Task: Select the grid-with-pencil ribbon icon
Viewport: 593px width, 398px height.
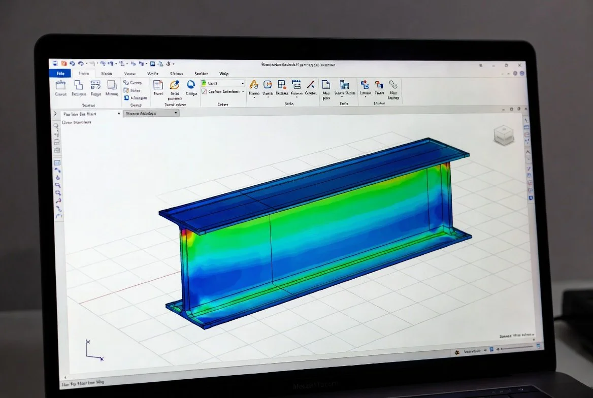Action: (x=95, y=85)
